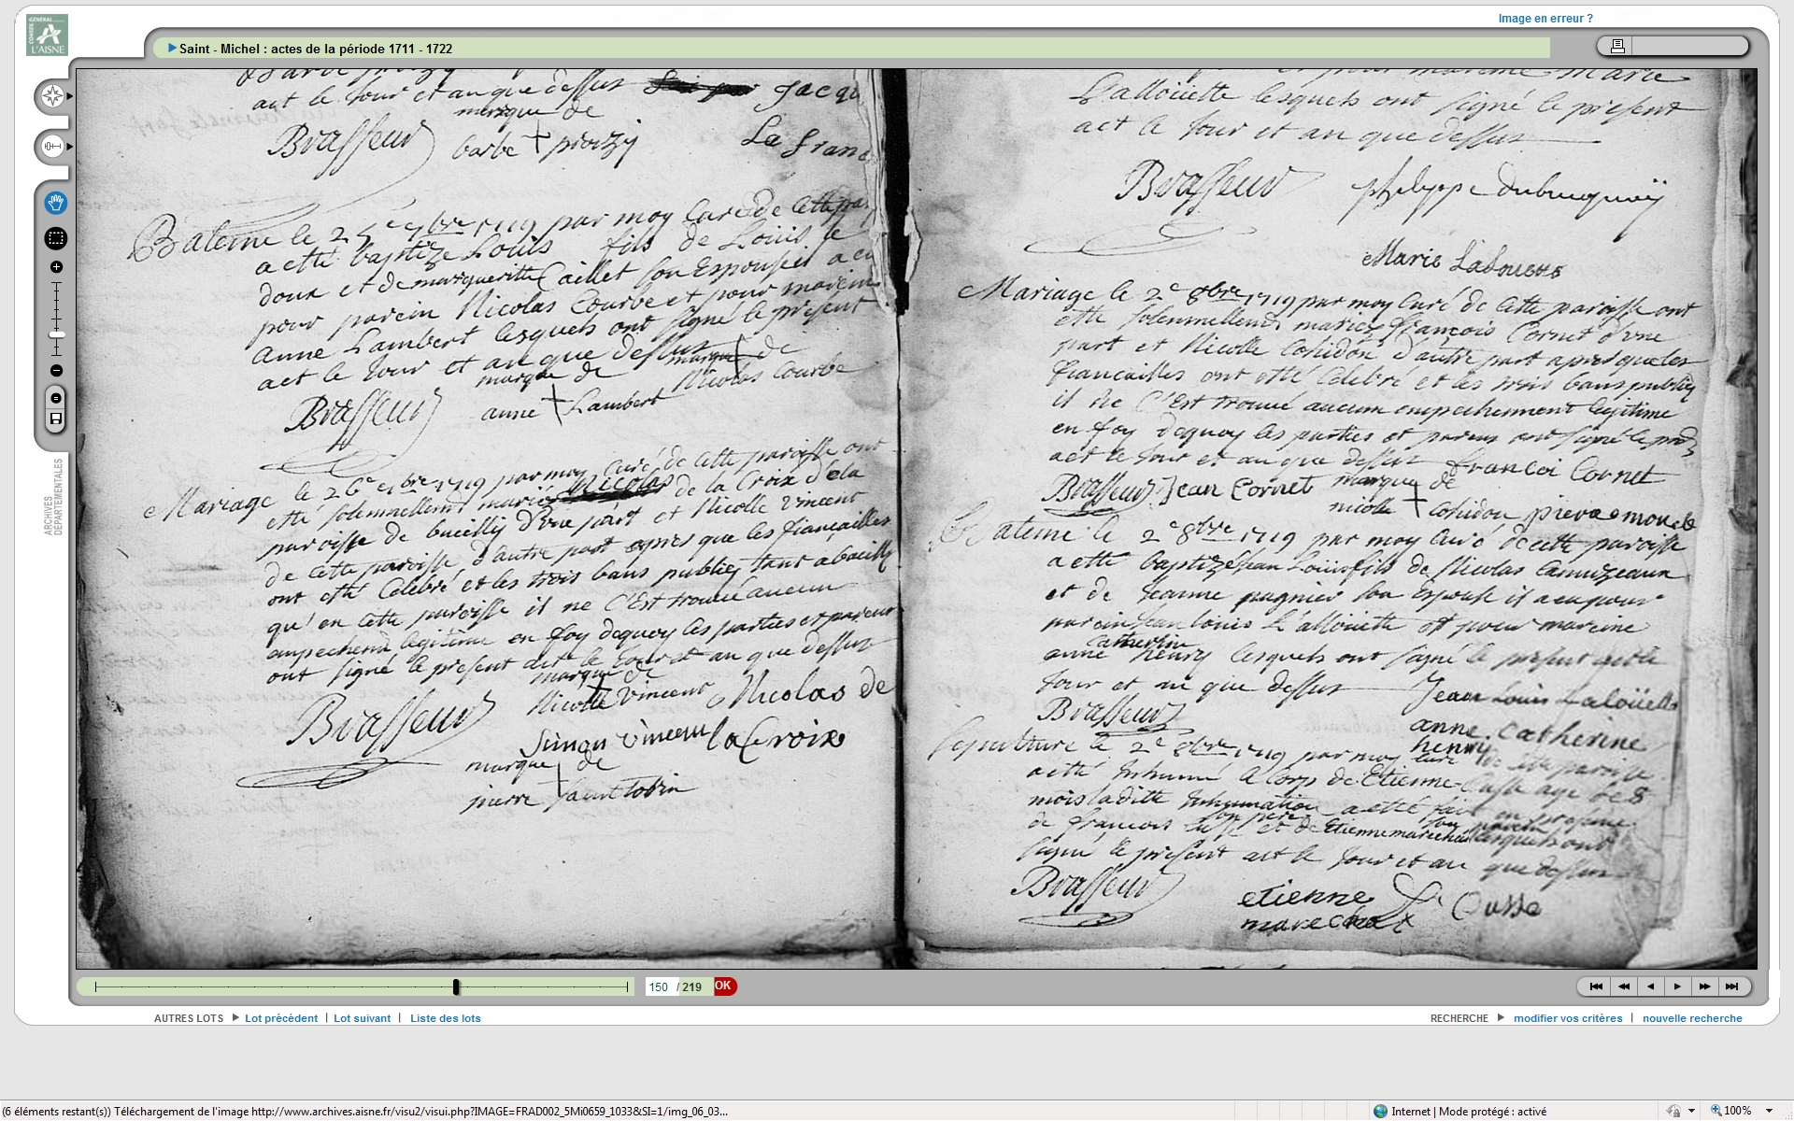Viewport: 1794px width, 1121px height.
Task: Click the zoom out minus button
Action: [x=56, y=371]
